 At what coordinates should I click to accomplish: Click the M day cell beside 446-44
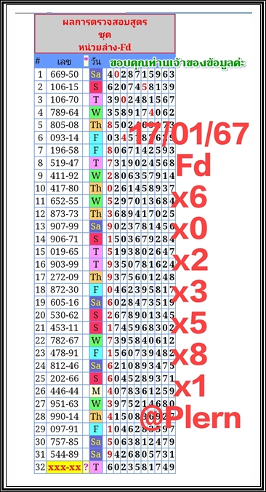tap(96, 391)
